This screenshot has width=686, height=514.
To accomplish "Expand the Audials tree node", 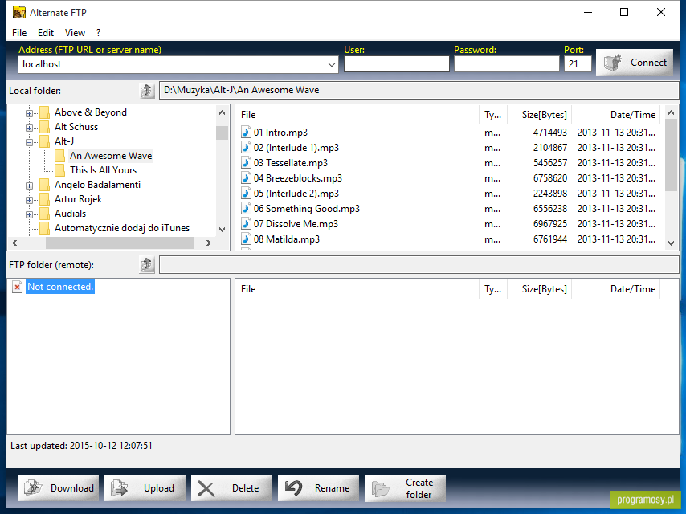I will click(x=29, y=214).
